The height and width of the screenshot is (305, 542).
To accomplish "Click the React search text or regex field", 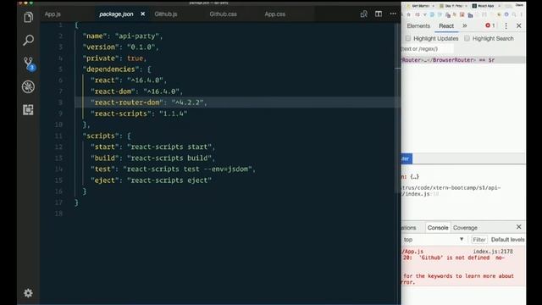I will tap(427, 49).
